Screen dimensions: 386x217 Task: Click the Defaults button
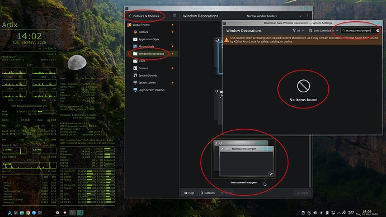point(208,193)
